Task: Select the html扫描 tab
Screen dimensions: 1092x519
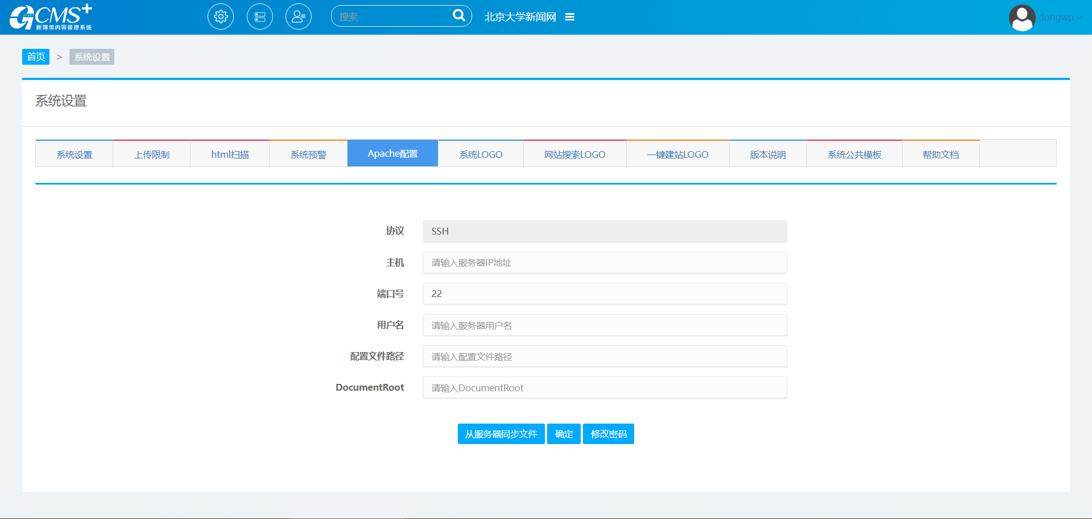Action: [230, 154]
